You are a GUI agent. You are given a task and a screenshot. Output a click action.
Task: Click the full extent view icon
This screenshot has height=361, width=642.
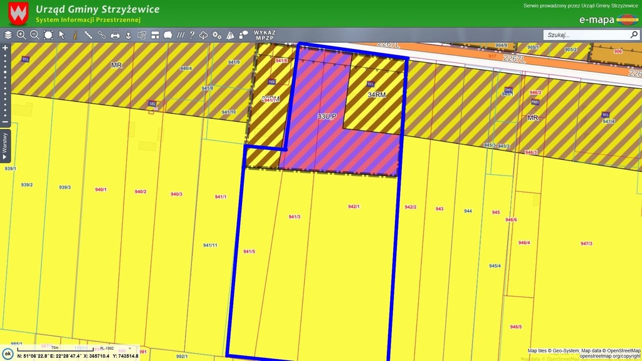48,35
